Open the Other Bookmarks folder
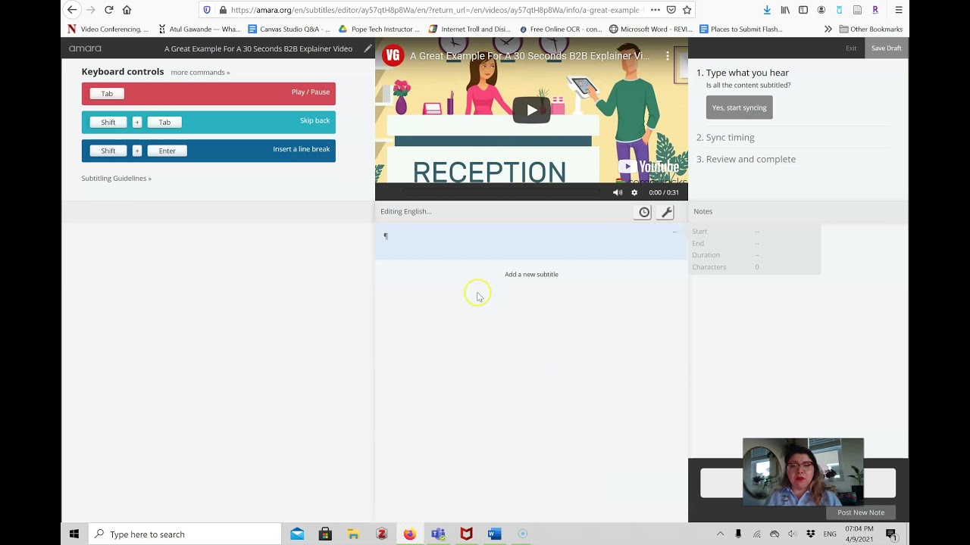 point(871,29)
